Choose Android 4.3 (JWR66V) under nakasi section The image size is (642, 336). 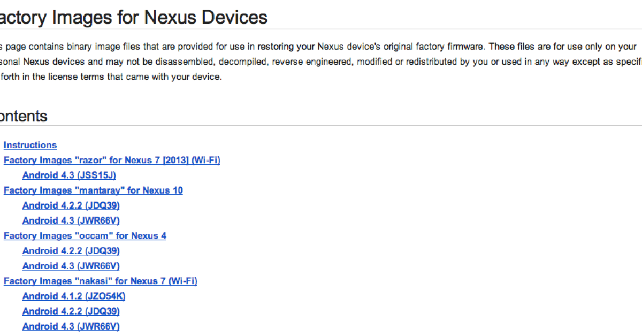click(71, 326)
